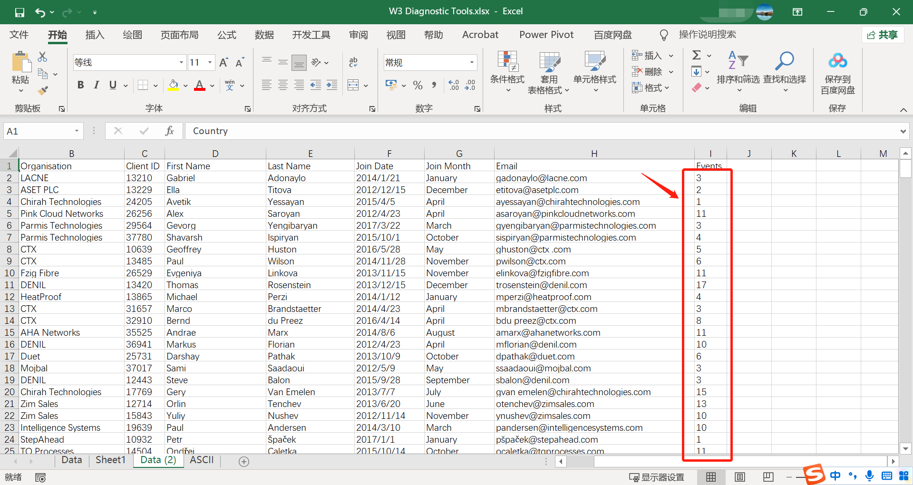
Task: Open the 视图 (View) tab
Action: pos(396,35)
